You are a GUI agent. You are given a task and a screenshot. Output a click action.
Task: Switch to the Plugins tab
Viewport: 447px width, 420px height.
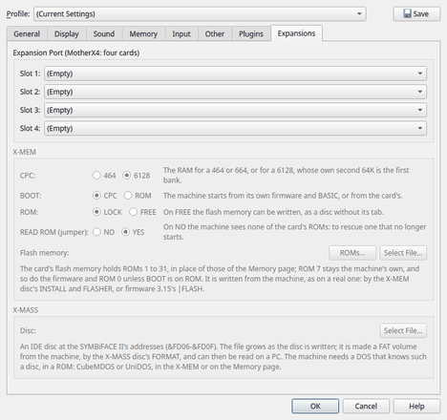(x=251, y=33)
